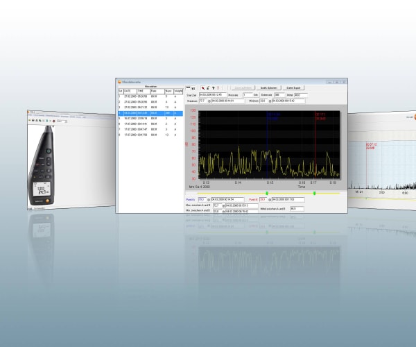Click the Messdatenreihe window title icon

tap(119, 81)
